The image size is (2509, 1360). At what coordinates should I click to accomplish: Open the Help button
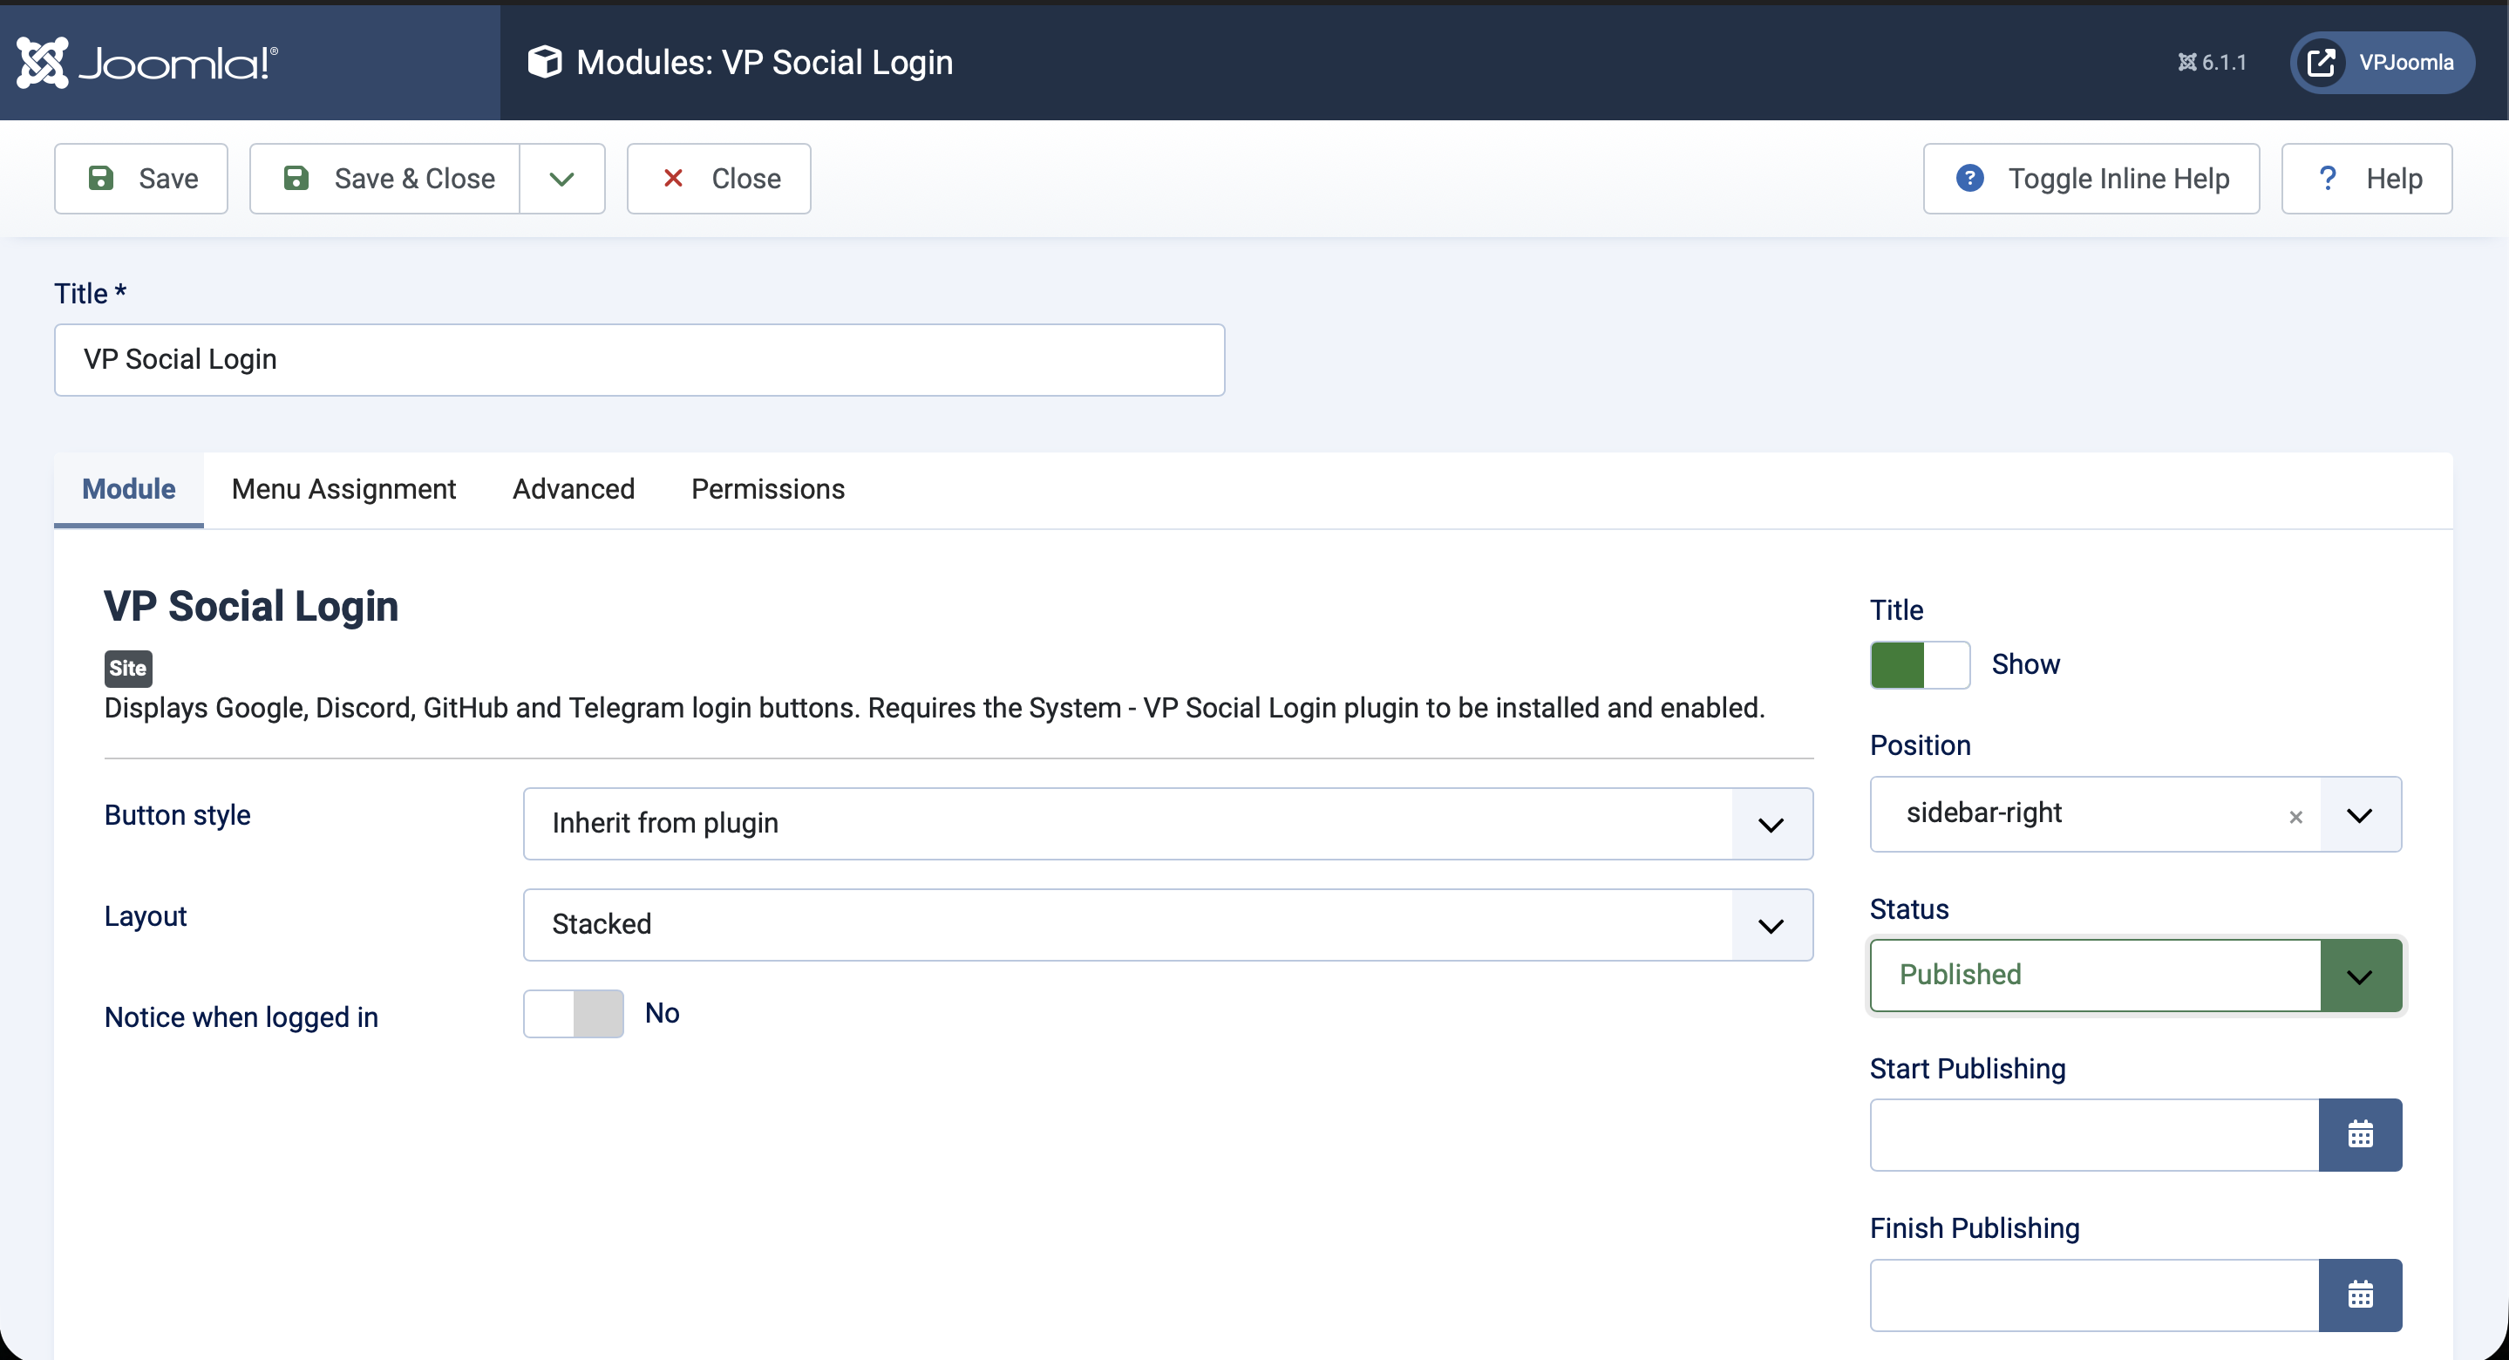(2367, 178)
